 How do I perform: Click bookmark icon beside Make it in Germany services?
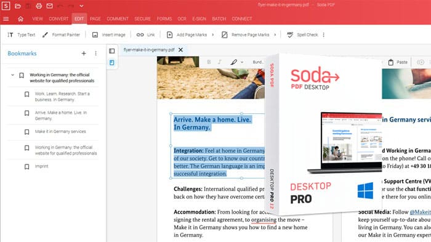(26, 132)
